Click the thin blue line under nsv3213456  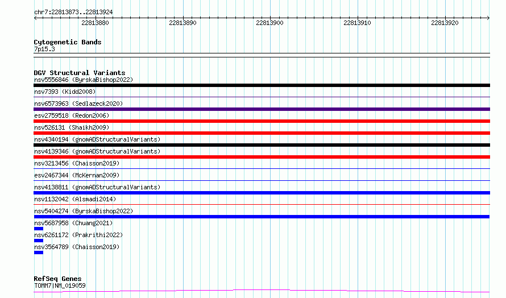[x=262, y=169]
